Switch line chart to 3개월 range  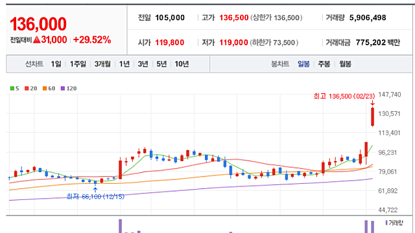click(102, 64)
